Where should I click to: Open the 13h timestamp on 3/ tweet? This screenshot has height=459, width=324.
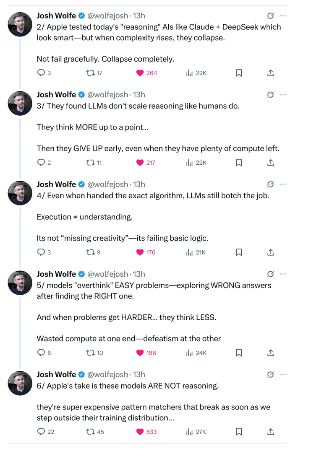139,95
